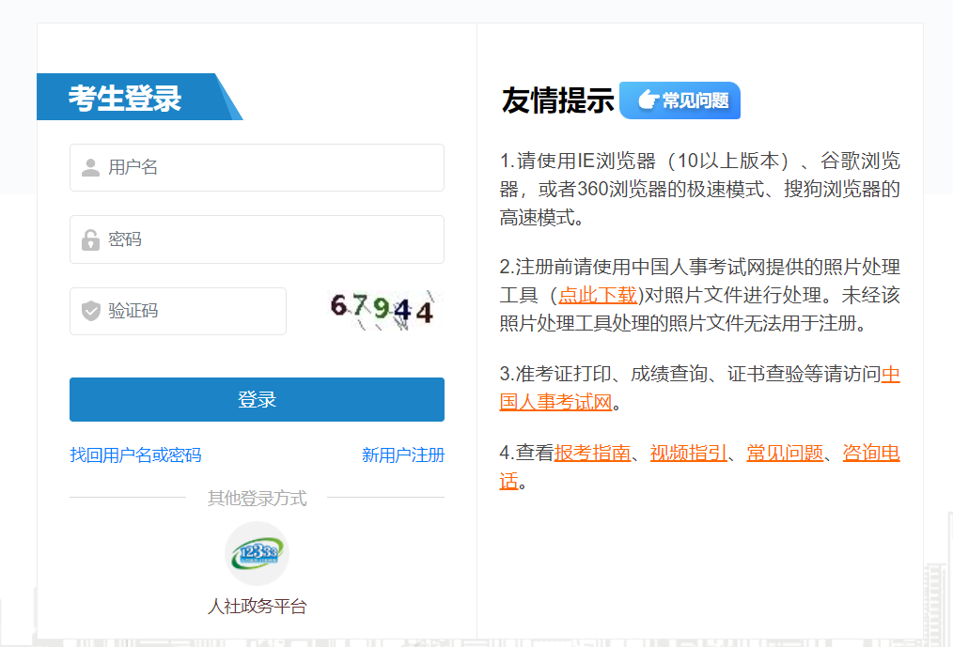Screen dimensions: 953x647
Task: Click blue 常见问题 button beside 友情提示
Action: click(x=680, y=100)
